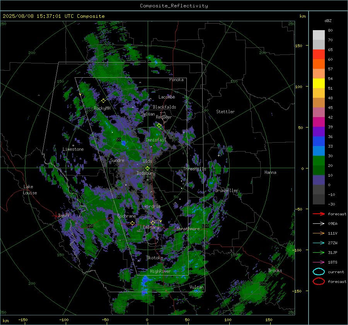Click the dBZ legend heading

[328, 20]
